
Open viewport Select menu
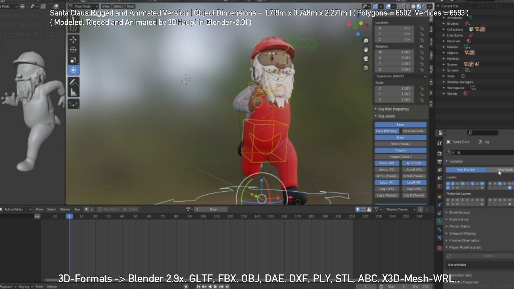pyautogui.click(x=118, y=6)
